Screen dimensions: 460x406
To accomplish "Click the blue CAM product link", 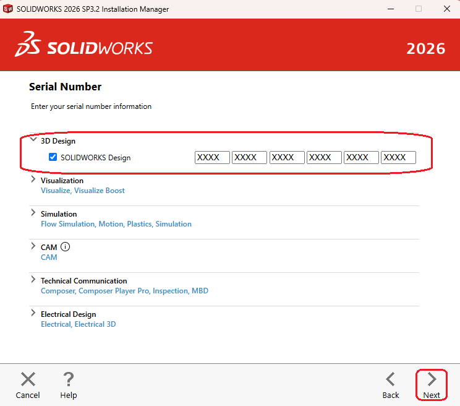I will (x=49, y=257).
